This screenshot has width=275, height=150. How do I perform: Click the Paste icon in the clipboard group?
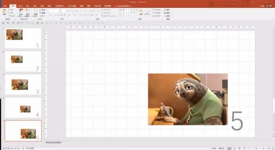click(4, 12)
